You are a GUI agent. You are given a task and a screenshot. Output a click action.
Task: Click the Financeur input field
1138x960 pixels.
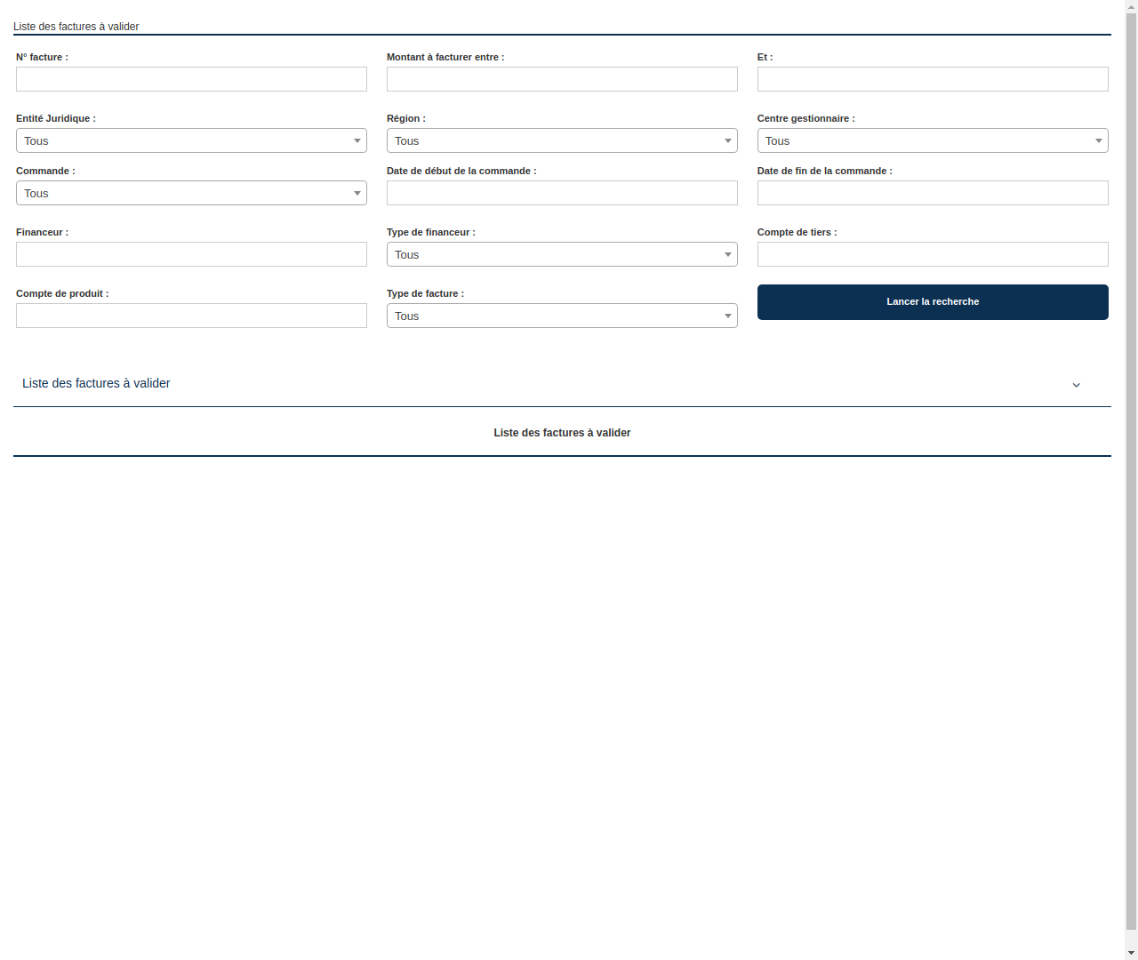(191, 254)
